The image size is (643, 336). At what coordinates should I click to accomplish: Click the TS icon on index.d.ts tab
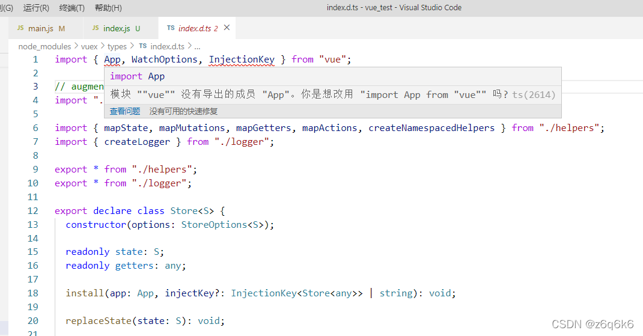pos(171,28)
